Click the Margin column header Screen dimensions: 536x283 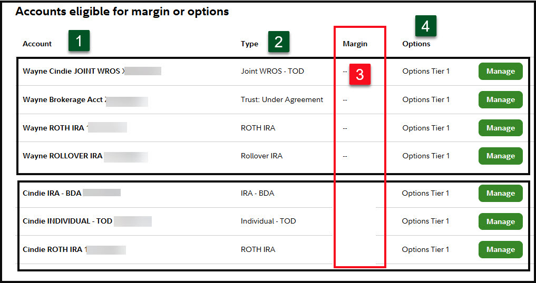355,44
